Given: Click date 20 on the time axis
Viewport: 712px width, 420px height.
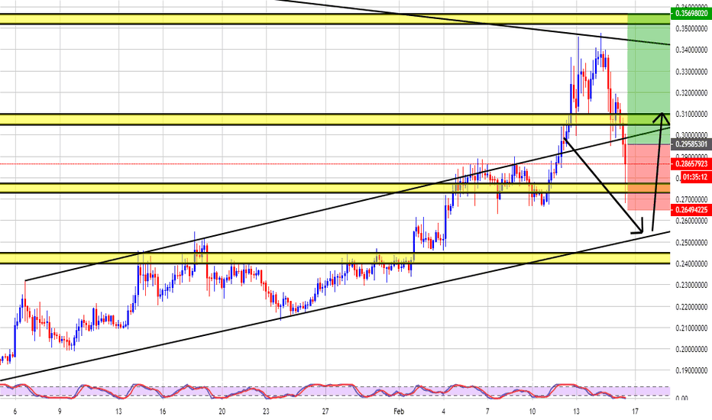Looking at the screenshot, I should [222, 412].
